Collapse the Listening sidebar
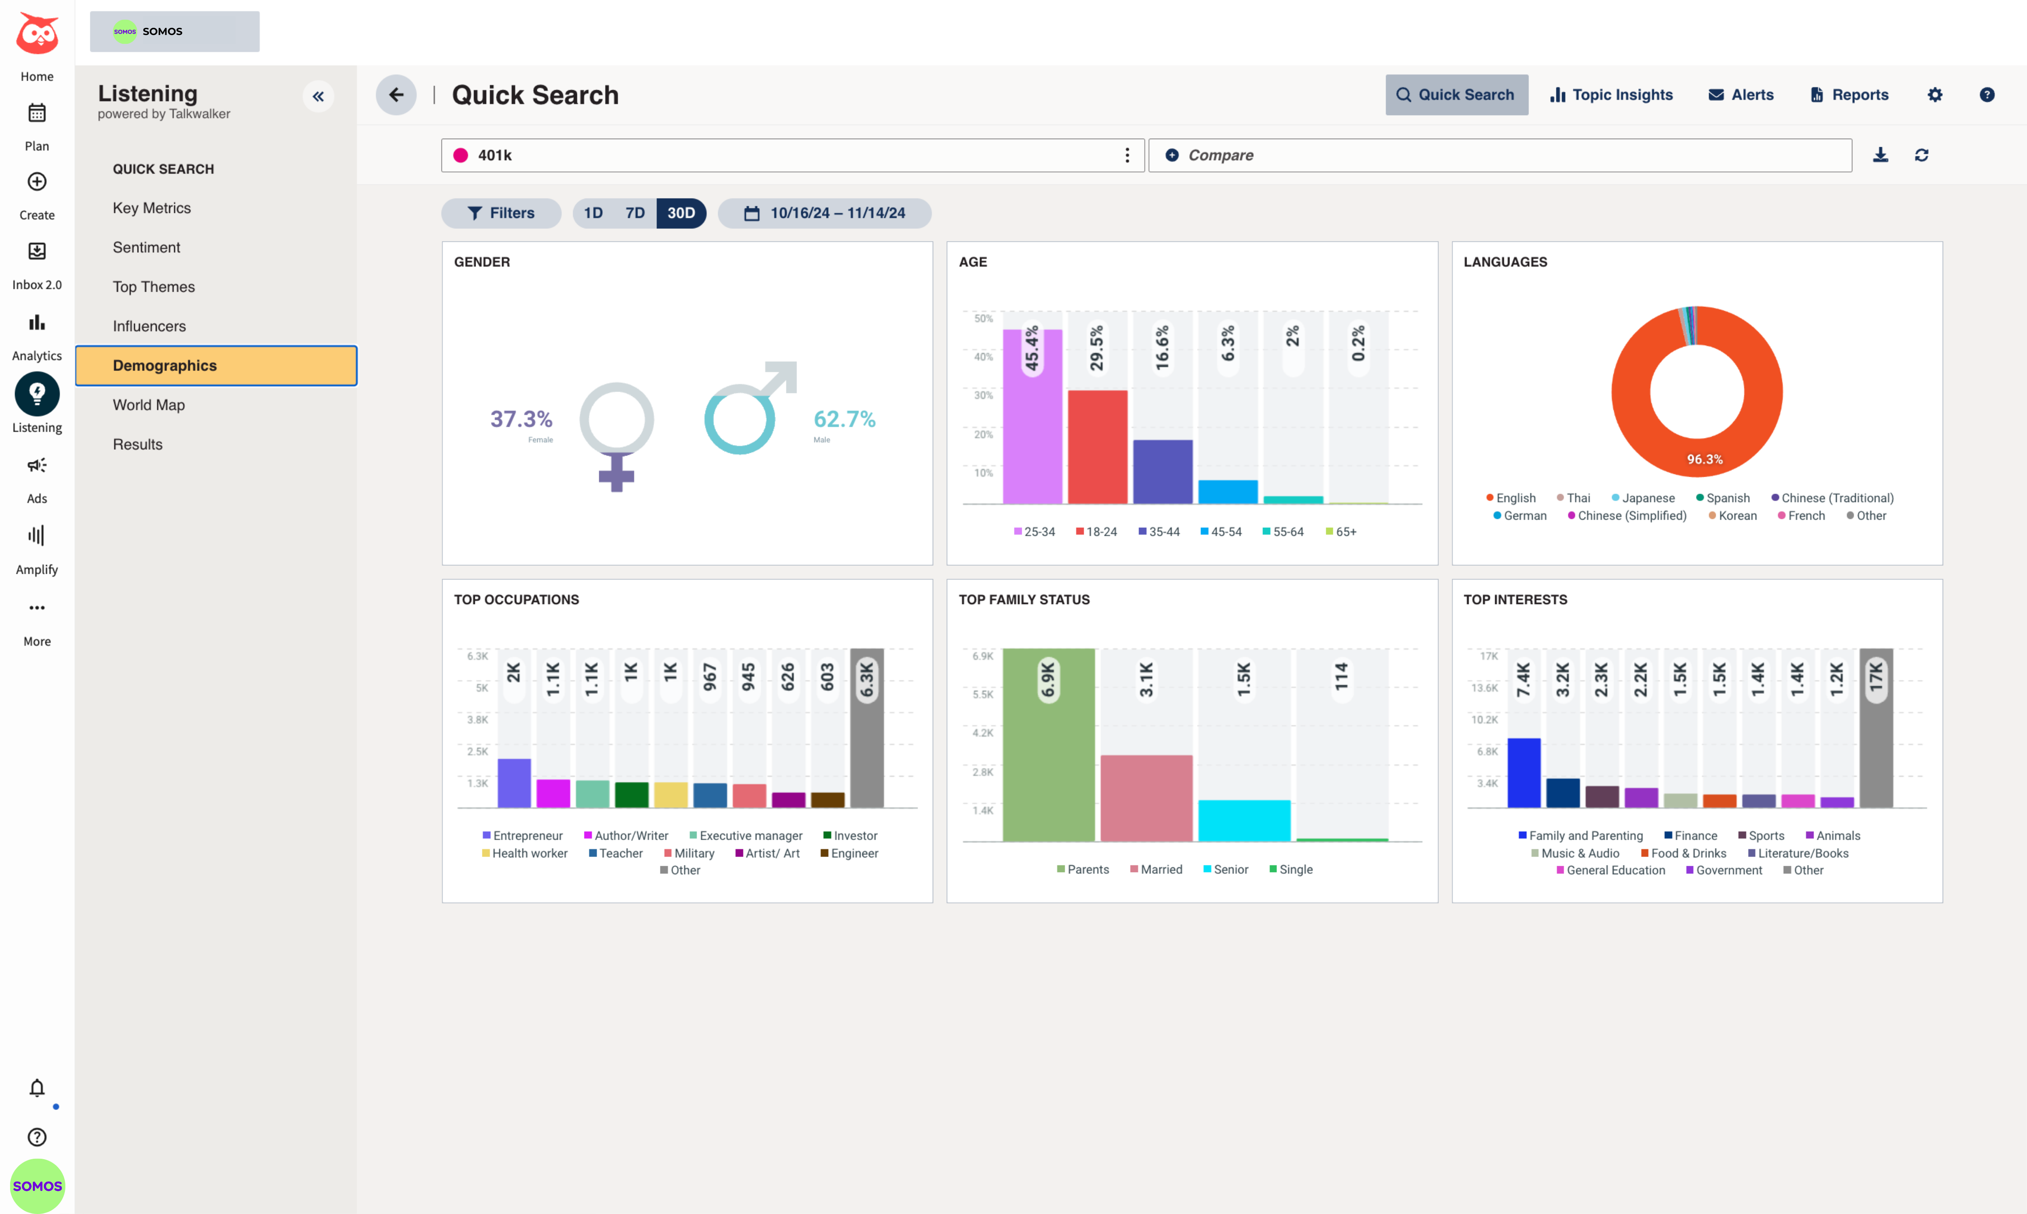Viewport: 2027px width, 1214px height. [318, 96]
